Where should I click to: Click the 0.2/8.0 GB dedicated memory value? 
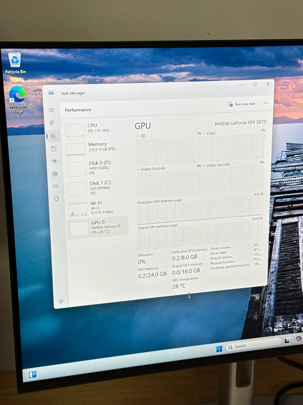pyautogui.click(x=185, y=258)
